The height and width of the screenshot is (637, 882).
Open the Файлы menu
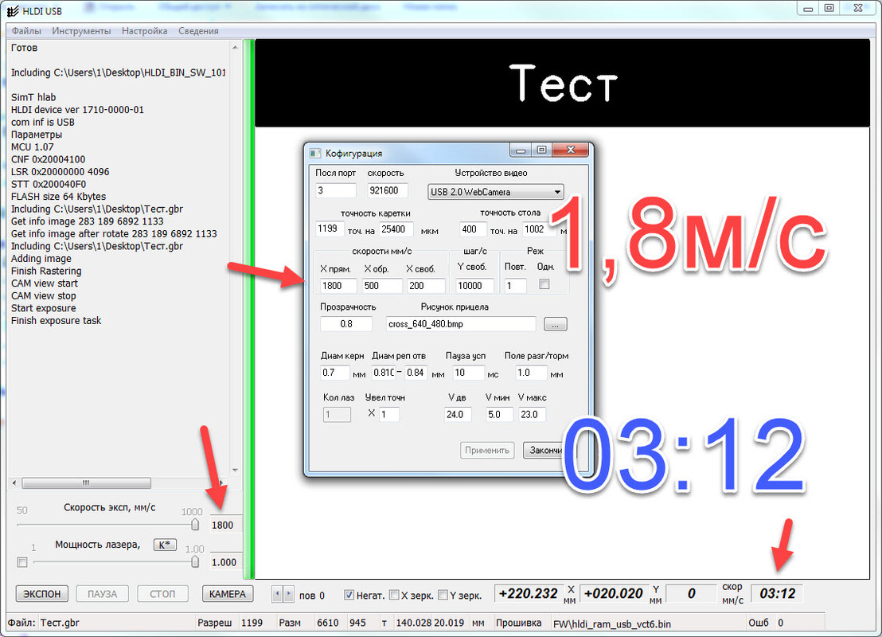(x=26, y=31)
